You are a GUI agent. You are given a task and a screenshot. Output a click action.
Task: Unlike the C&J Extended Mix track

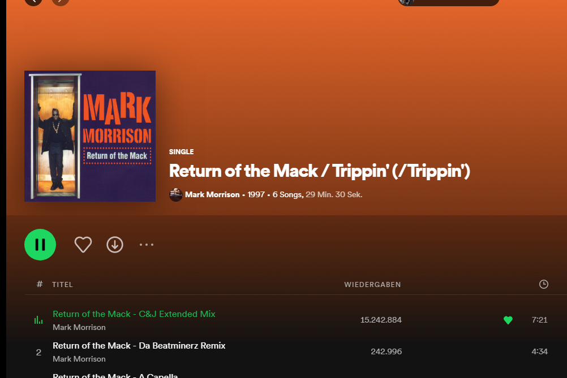[x=508, y=320]
